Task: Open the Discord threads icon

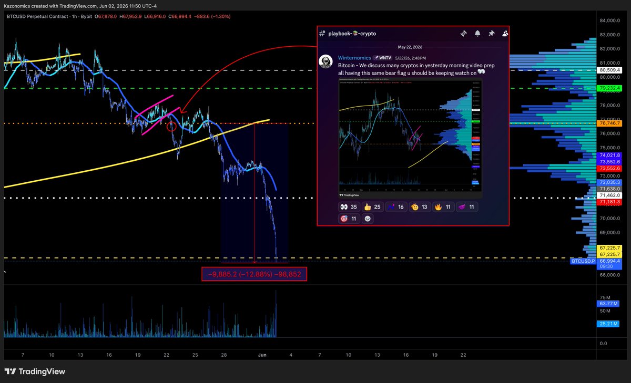Action: 464,33
